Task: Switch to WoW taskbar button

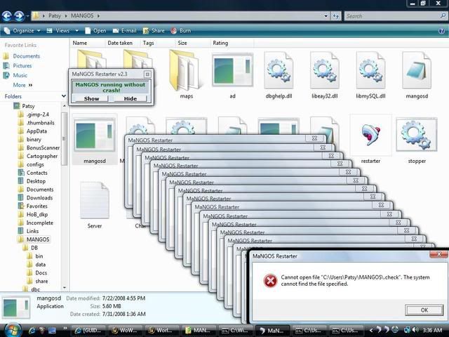Action: (x=125, y=331)
